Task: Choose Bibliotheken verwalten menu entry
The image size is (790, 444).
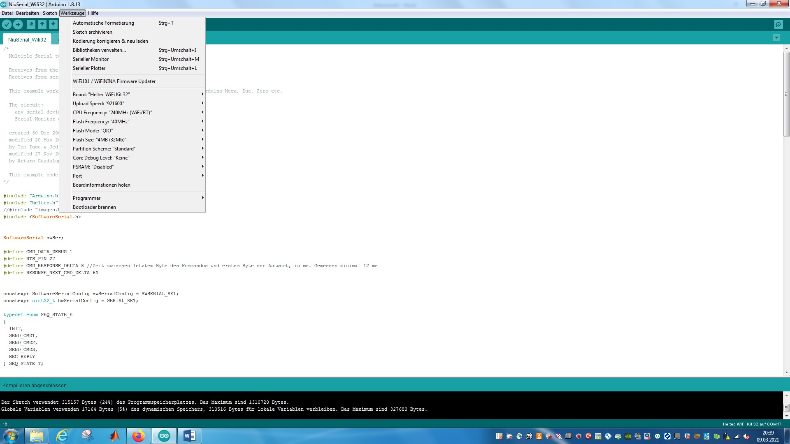Action: pos(99,50)
